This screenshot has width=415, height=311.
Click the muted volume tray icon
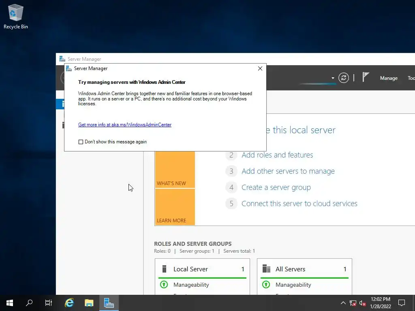pyautogui.click(x=363, y=303)
